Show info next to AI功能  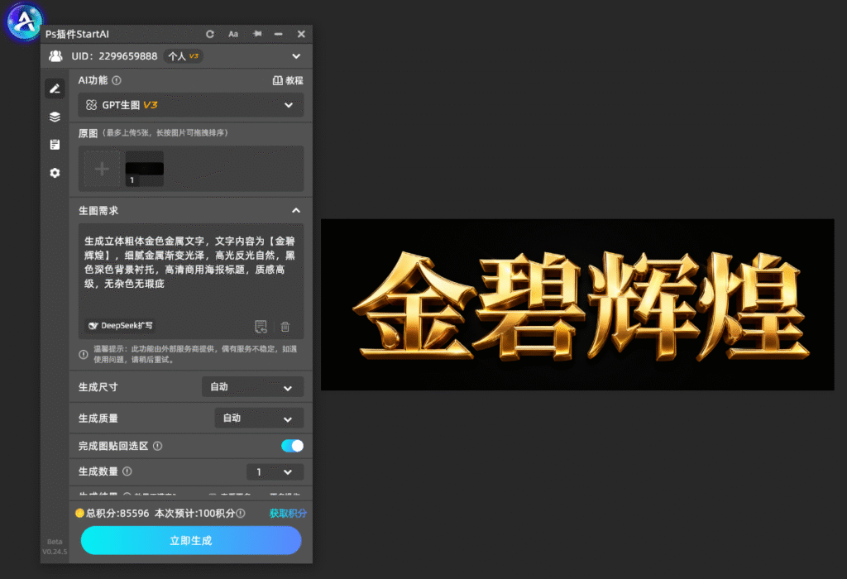tap(117, 80)
